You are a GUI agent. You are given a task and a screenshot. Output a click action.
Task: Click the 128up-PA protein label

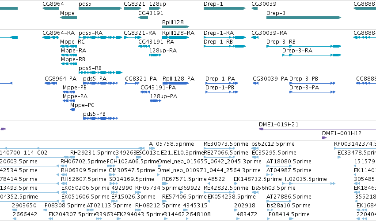(x=163, y=96)
